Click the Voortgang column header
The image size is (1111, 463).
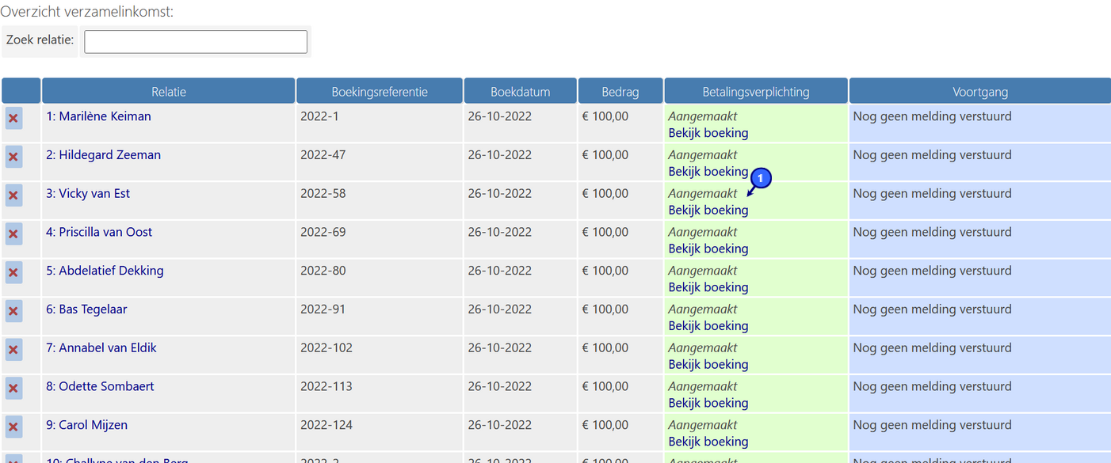coord(979,92)
